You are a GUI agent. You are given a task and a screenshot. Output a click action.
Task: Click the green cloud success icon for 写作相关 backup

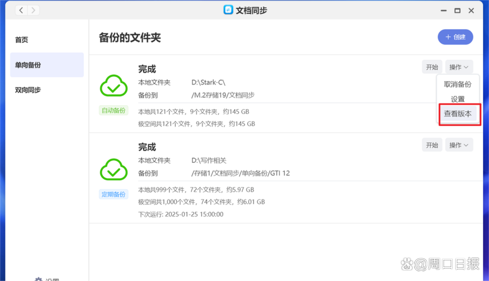click(x=113, y=169)
